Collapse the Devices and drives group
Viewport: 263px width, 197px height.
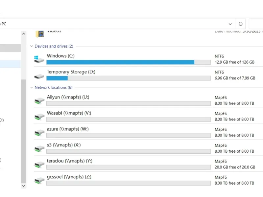[x=32, y=46]
